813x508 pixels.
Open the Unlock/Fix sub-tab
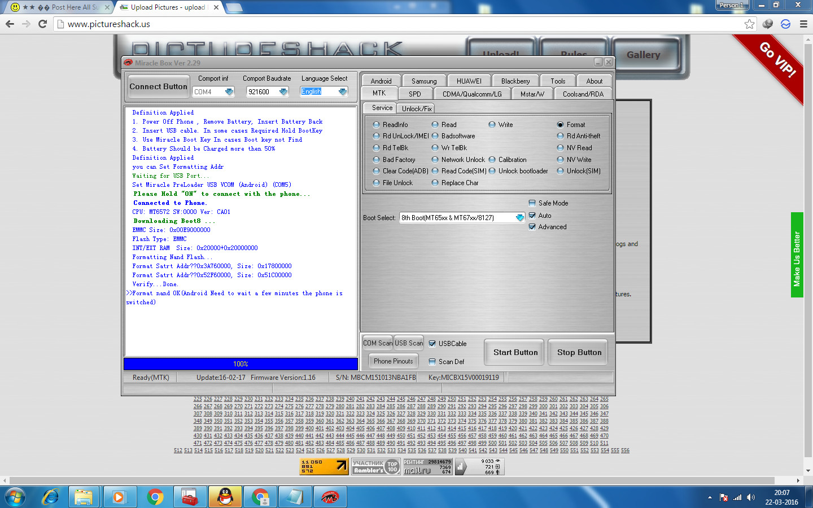417,108
